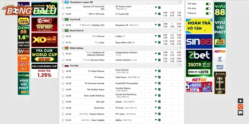Open the chat bubble icon
Image resolution: width=249 pixels, height=124 pixels.
pyautogui.click(x=240, y=113)
